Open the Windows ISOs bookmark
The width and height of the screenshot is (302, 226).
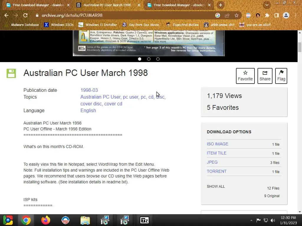59,25
